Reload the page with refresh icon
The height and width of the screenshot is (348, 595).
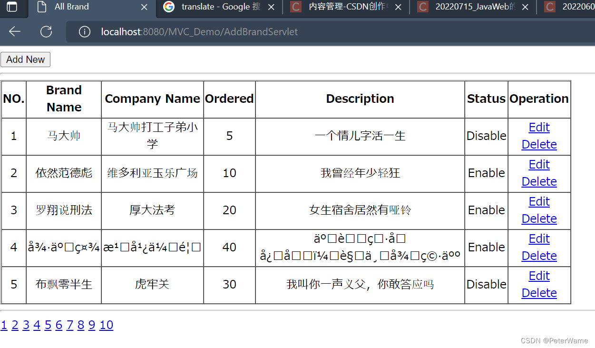pos(46,32)
